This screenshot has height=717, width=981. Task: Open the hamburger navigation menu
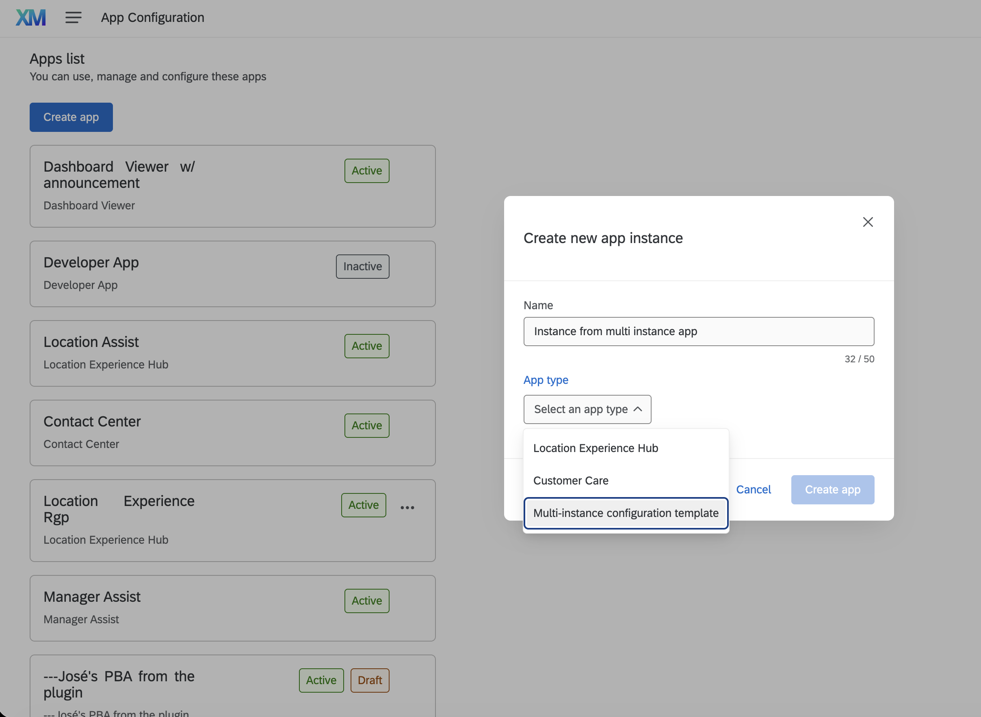[74, 18]
